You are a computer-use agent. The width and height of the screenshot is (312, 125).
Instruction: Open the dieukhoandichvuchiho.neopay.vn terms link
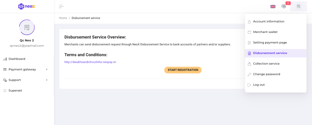pos(90,62)
